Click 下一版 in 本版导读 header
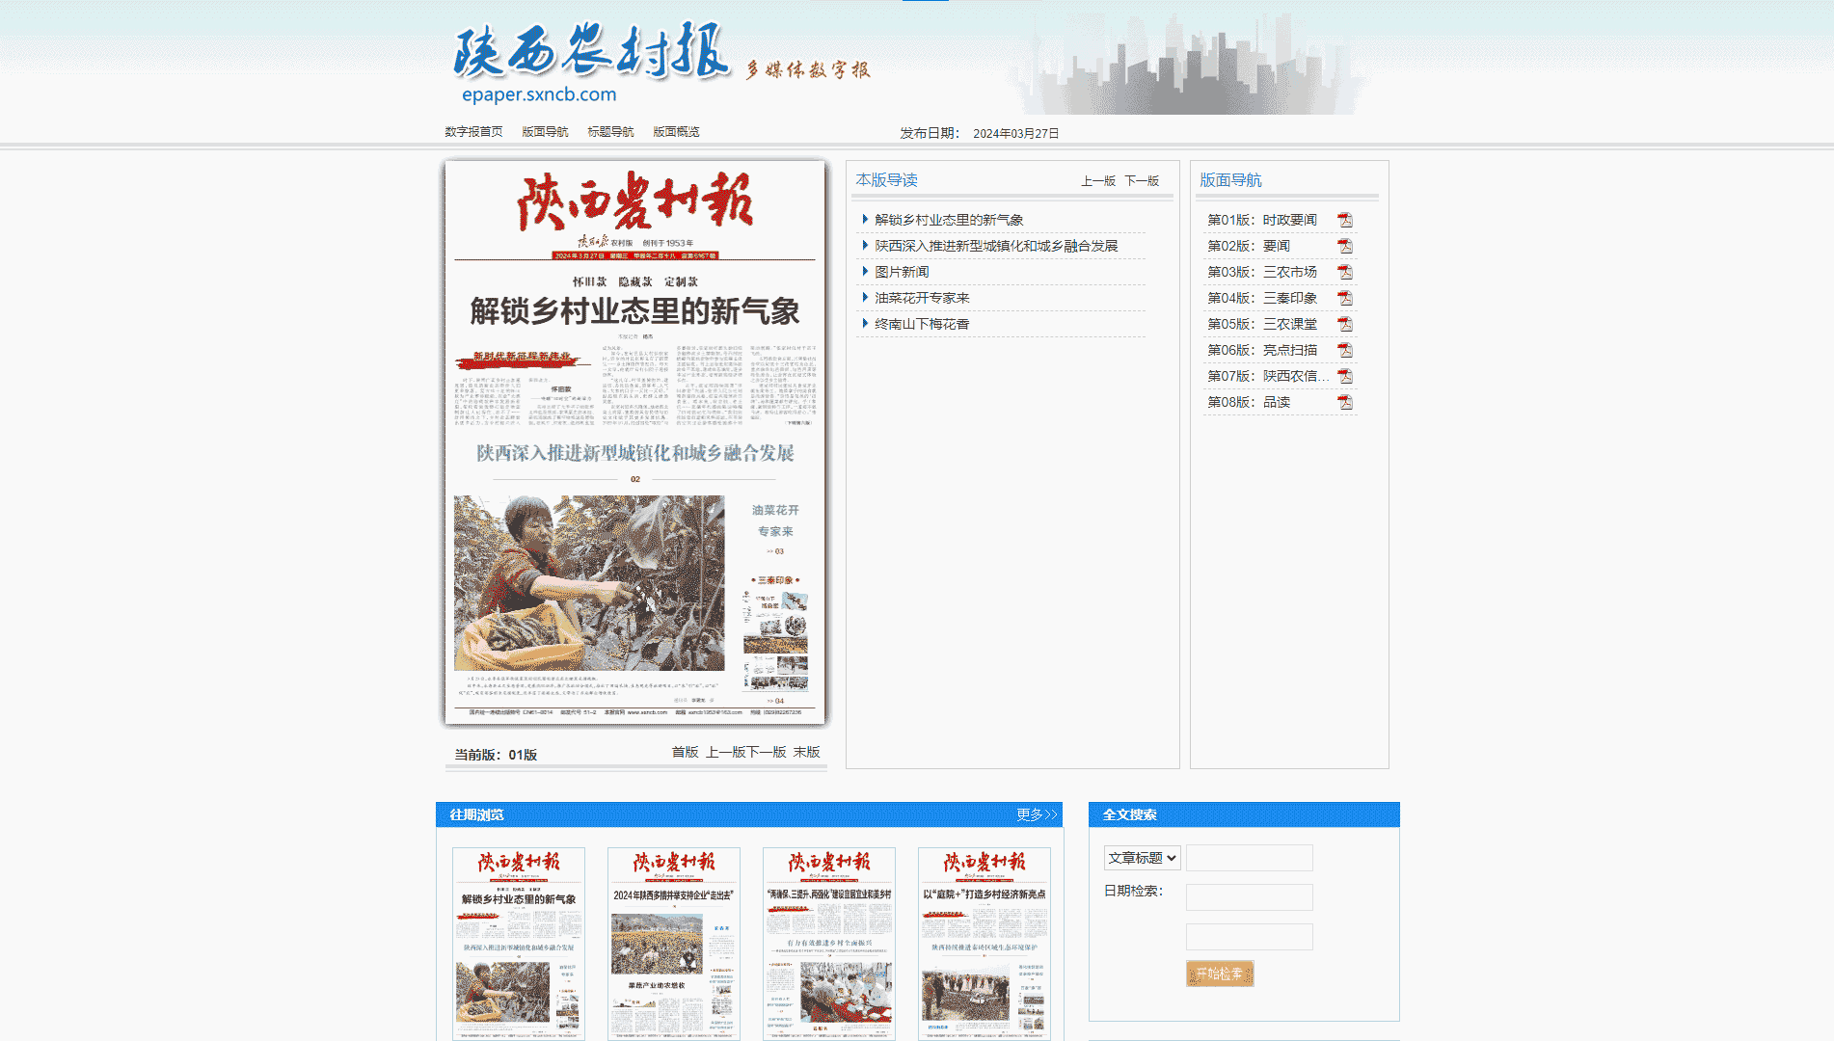This screenshot has width=1834, height=1041. [x=1142, y=181]
